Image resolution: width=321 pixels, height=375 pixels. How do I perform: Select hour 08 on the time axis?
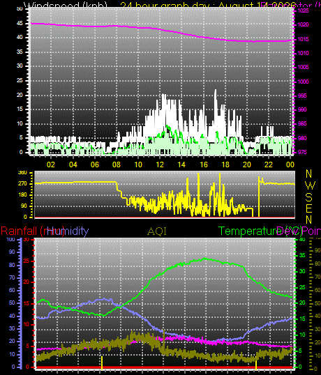tap(117, 164)
